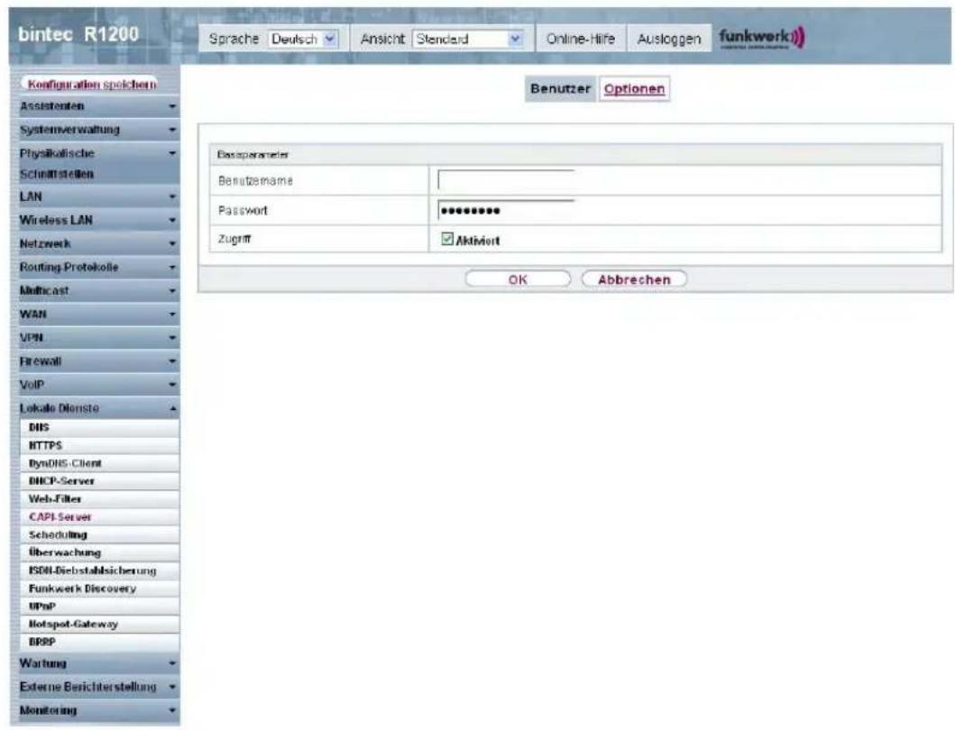Open the ISDN-Diebstahlsicherung menu item

[100, 571]
